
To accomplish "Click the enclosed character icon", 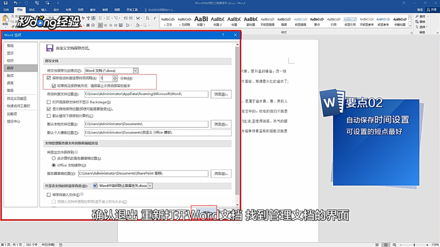I will click(93, 25).
